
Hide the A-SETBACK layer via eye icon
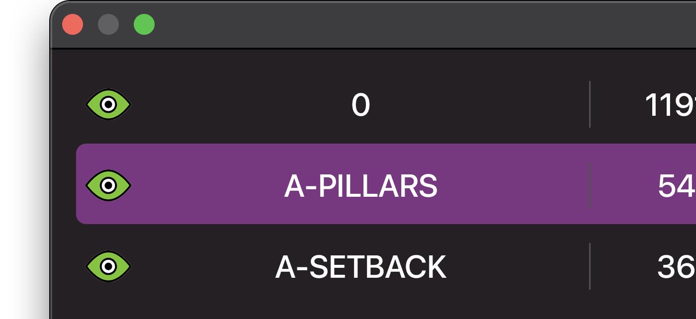[x=108, y=266]
